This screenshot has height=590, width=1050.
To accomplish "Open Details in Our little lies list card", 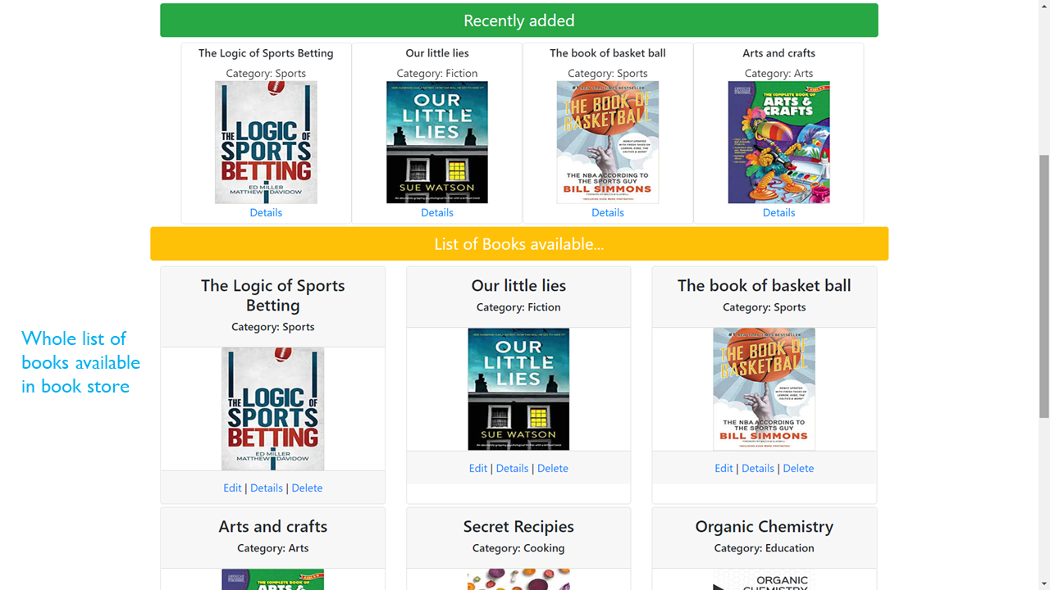I will [x=512, y=468].
